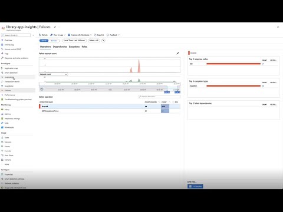
Task: Select the Server toggle option
Action: 44,41
